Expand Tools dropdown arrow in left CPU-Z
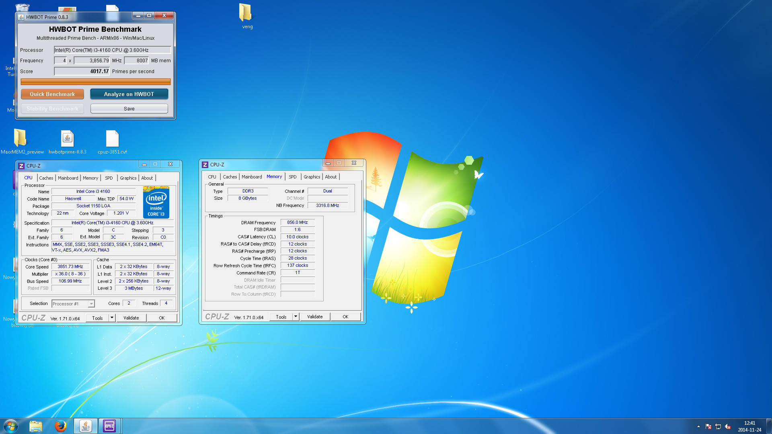The width and height of the screenshot is (772, 434). point(112,318)
